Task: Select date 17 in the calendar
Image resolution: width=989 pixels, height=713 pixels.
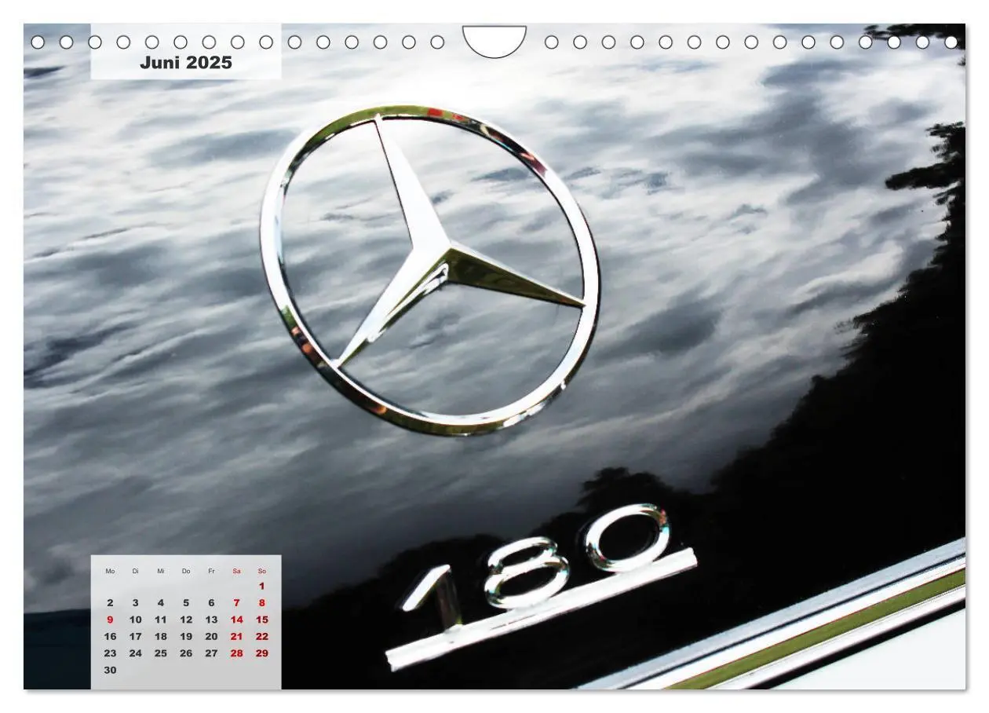Action: 135,637
